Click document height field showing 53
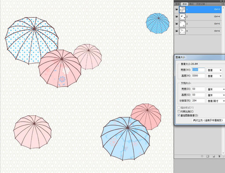The height and width of the screenshot is (173, 225). click(198, 95)
